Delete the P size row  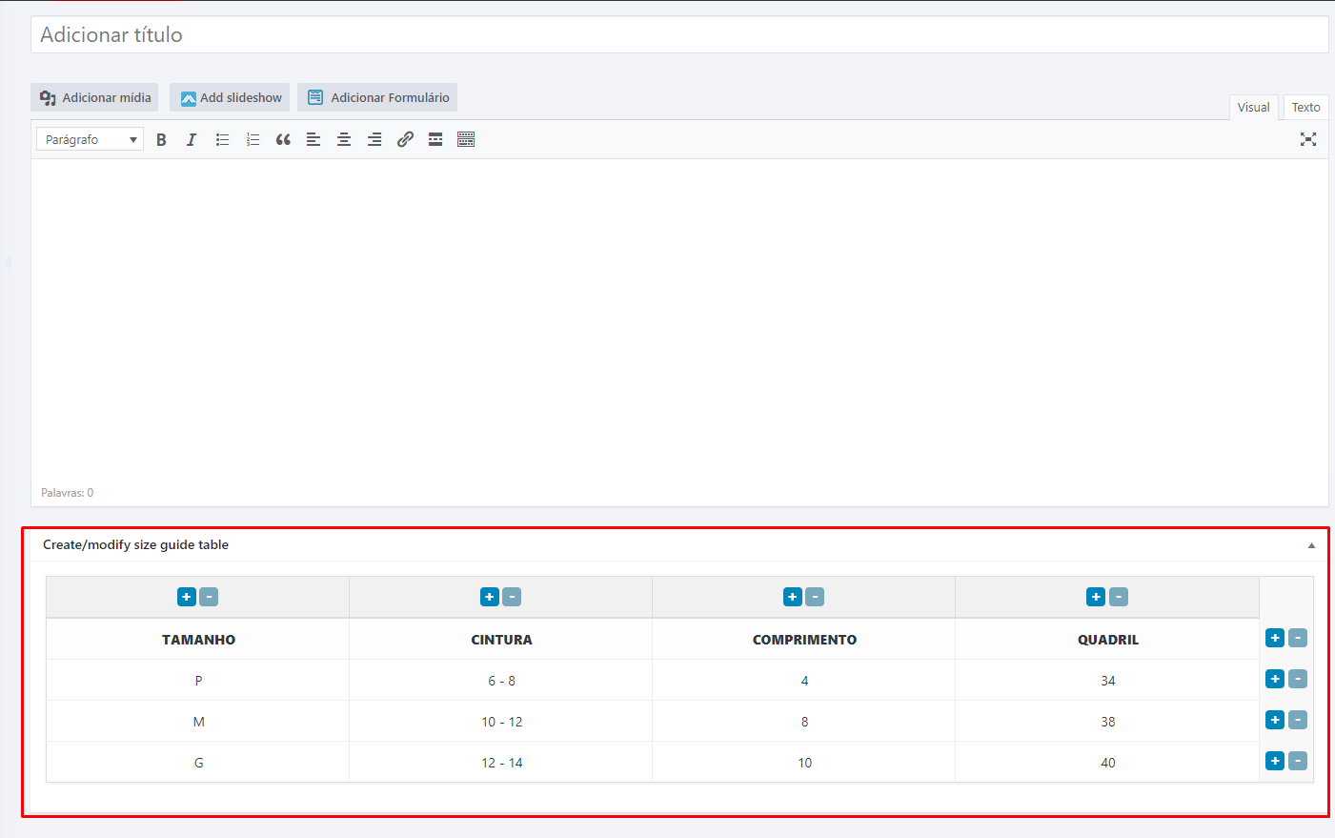(x=1298, y=679)
